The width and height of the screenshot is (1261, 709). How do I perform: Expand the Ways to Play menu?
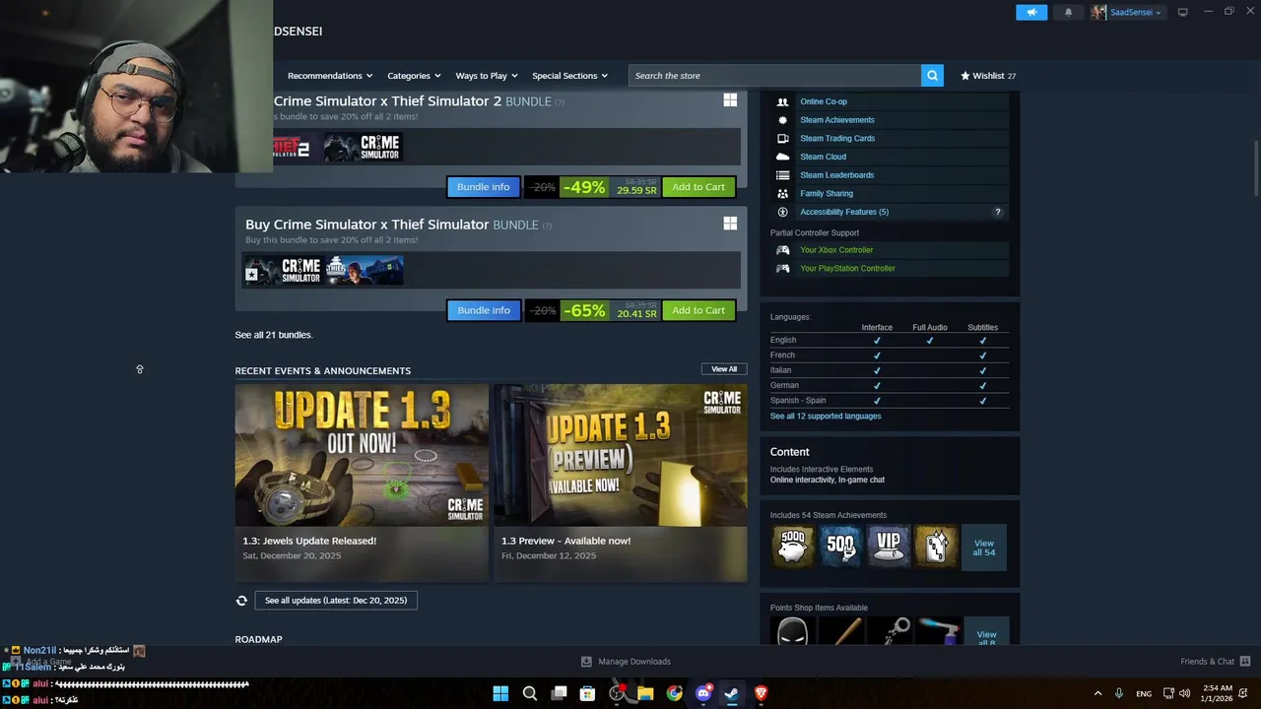point(487,76)
